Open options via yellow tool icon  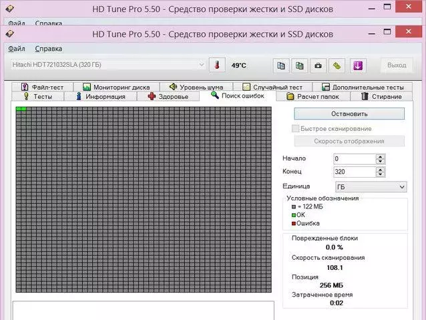click(337, 65)
